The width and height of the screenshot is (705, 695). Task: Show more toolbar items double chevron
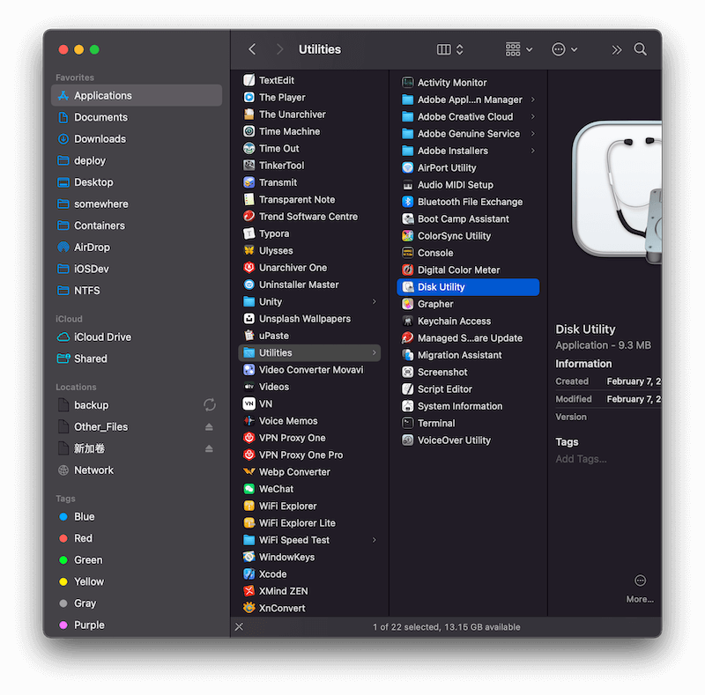[616, 49]
